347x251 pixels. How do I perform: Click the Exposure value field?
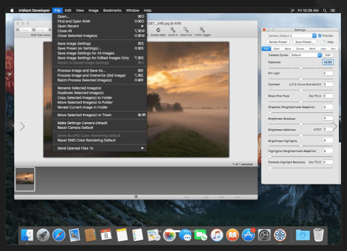[328, 62]
